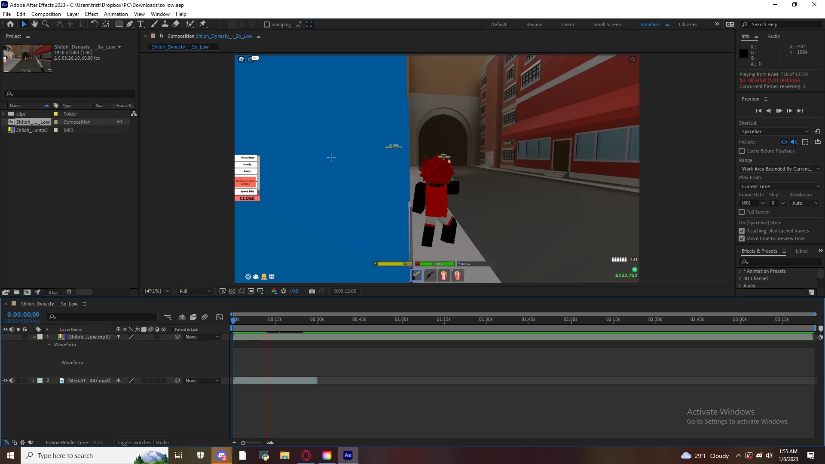The width and height of the screenshot is (825, 464).
Task: Switch to the Audio panel tab
Action: pos(773,36)
